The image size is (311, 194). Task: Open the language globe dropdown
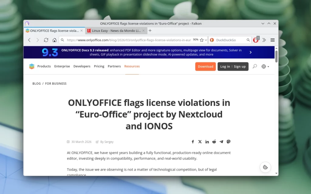pos(264,66)
